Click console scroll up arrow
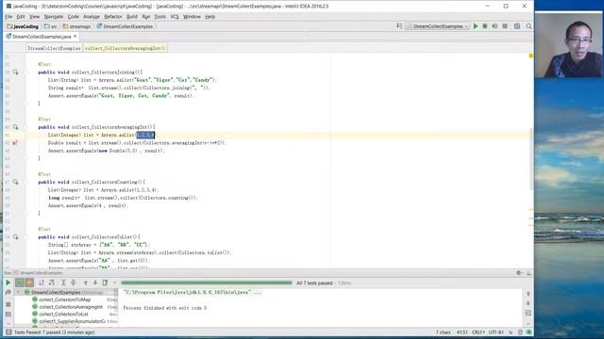 pyautogui.click(x=528, y=294)
